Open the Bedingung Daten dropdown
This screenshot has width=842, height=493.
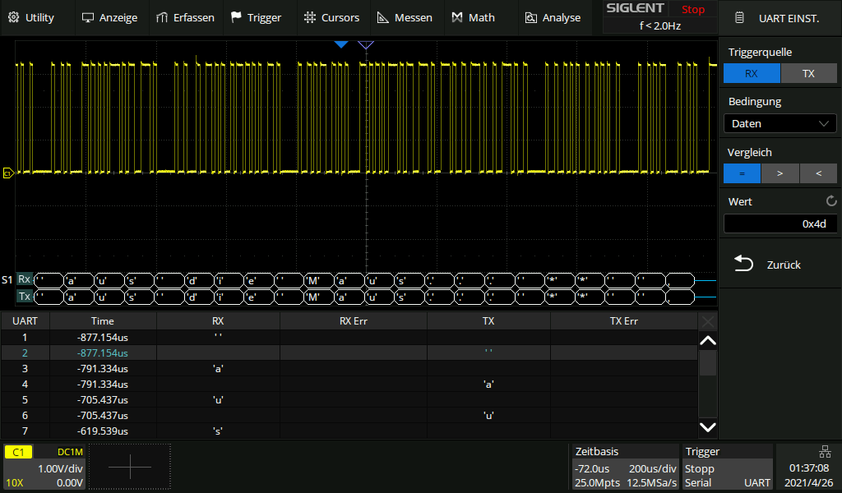[x=780, y=123]
